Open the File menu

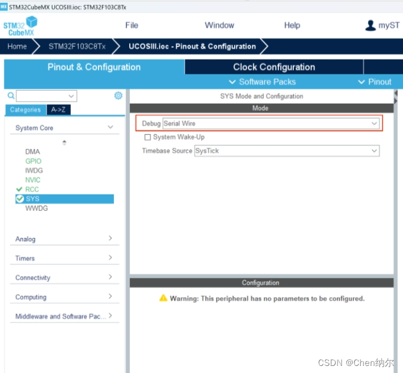(132, 25)
